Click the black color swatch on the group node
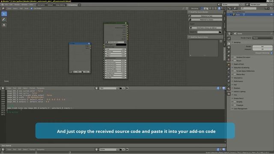This screenshot has width=274, height=154. (x=121, y=44)
